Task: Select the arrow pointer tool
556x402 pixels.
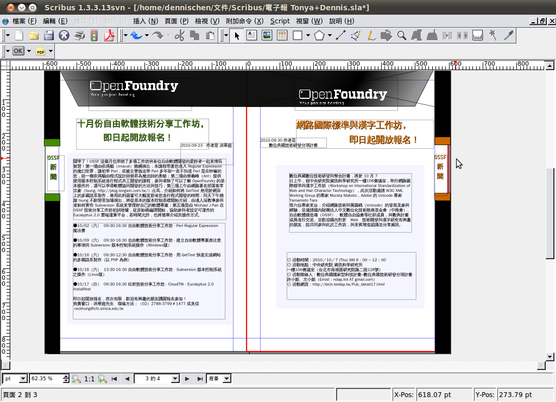Action: click(237, 35)
